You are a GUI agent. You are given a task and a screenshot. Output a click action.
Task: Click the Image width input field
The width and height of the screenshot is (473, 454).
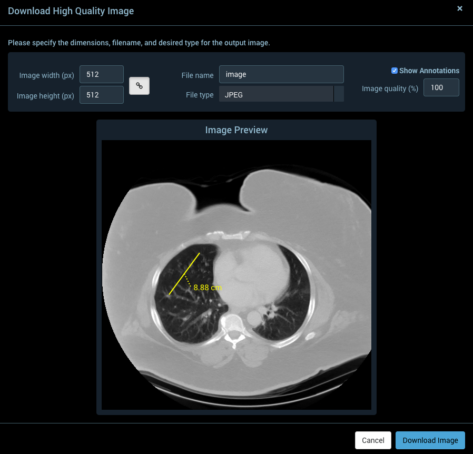click(101, 74)
